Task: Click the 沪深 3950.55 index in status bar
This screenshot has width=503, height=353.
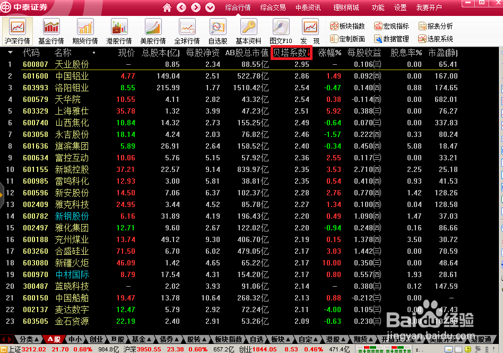Action: tap(142, 349)
